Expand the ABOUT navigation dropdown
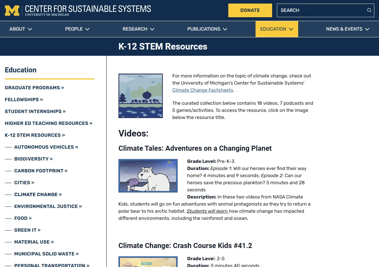 tap(20, 29)
